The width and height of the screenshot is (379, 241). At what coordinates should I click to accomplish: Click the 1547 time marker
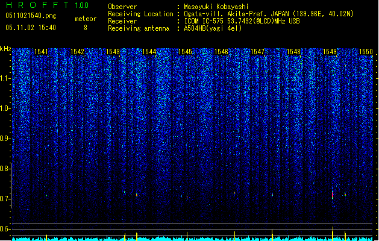[257, 51]
